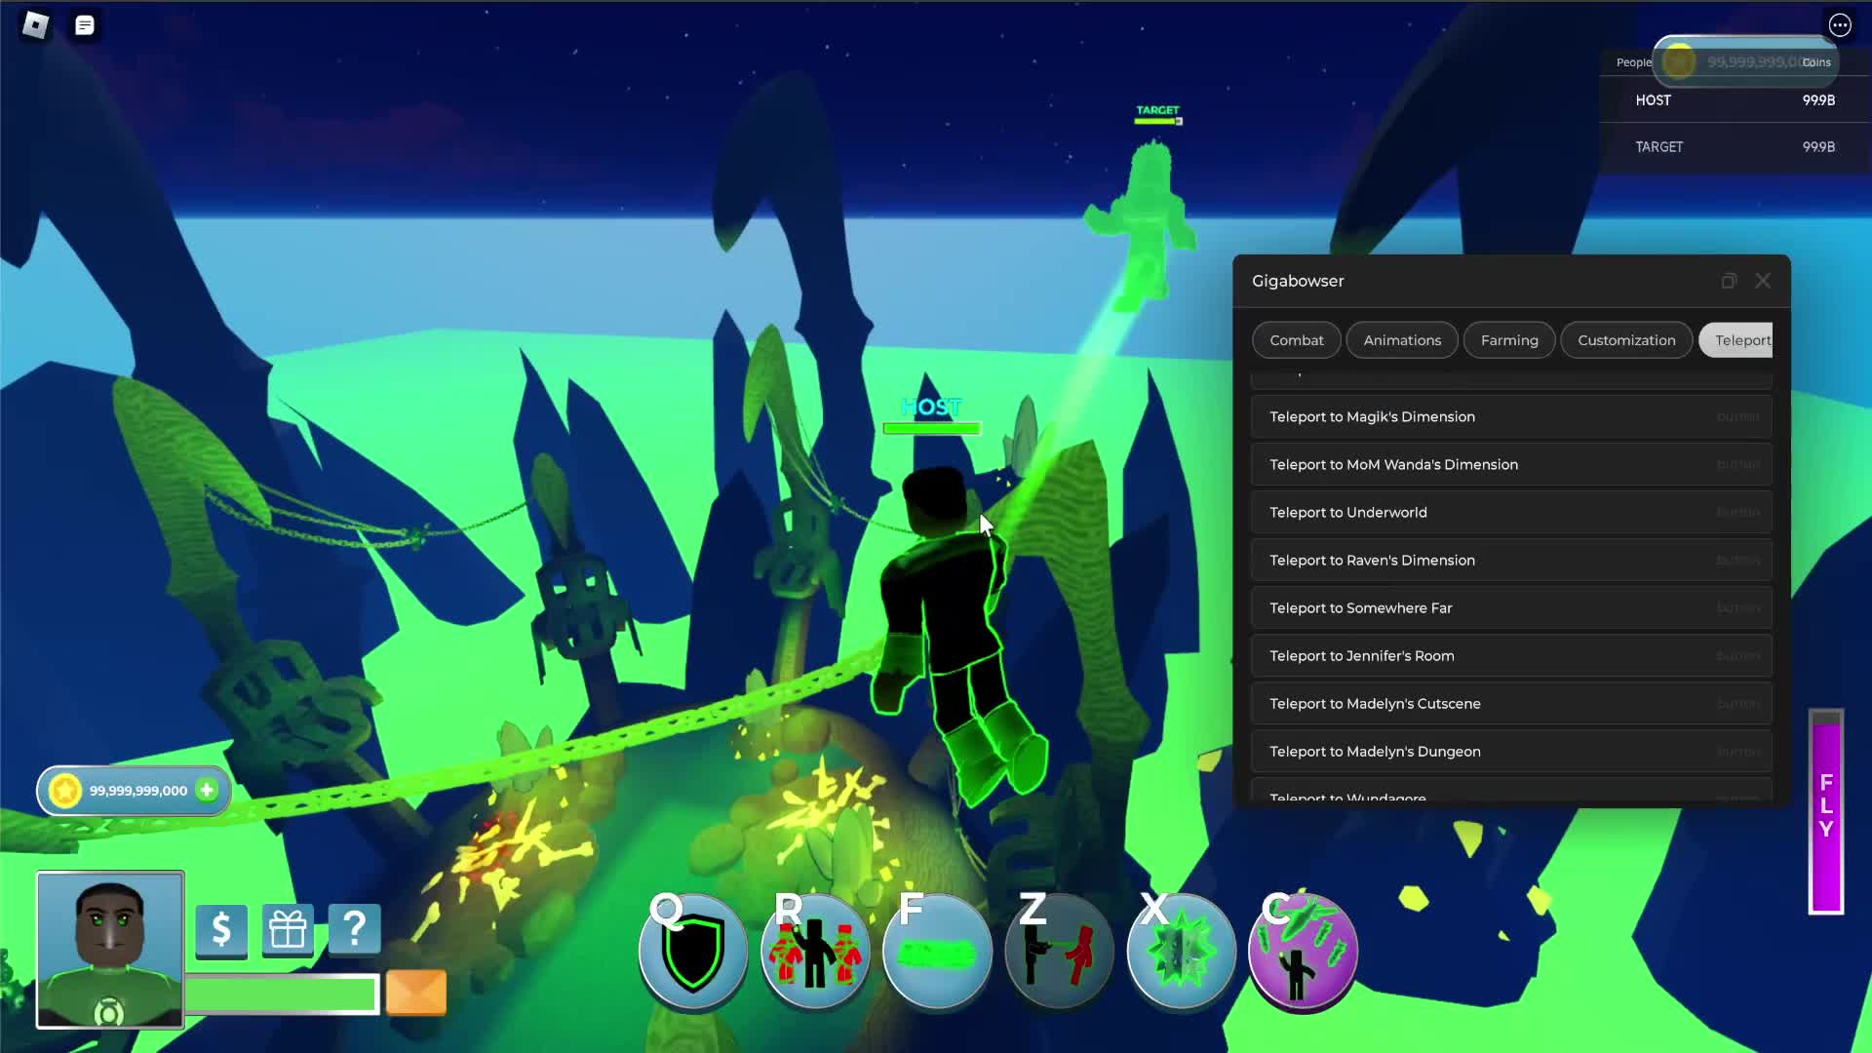Click the player avatar portrait
The image size is (1872, 1053).
(110, 949)
